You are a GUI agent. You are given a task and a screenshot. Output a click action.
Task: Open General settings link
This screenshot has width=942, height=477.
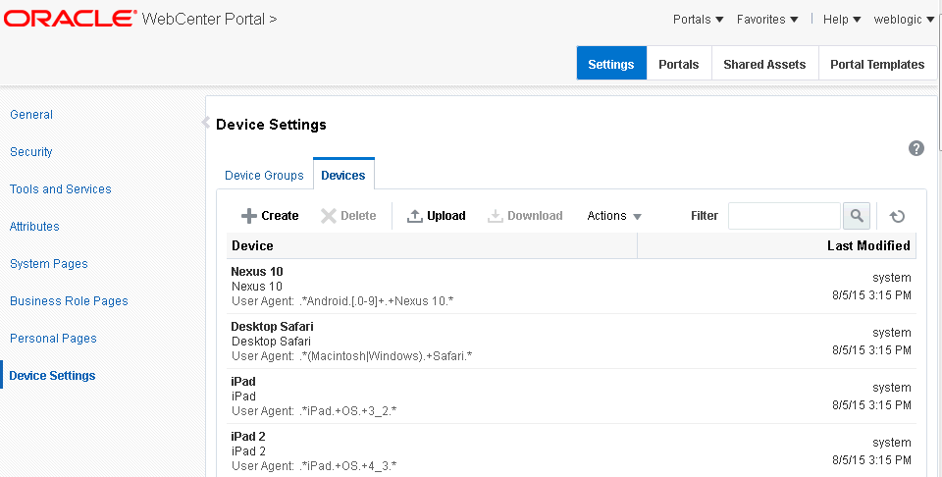pos(31,115)
